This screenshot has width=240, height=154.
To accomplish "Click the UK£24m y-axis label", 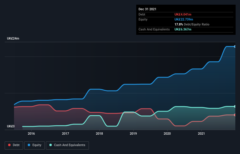I will coord(13,38).
